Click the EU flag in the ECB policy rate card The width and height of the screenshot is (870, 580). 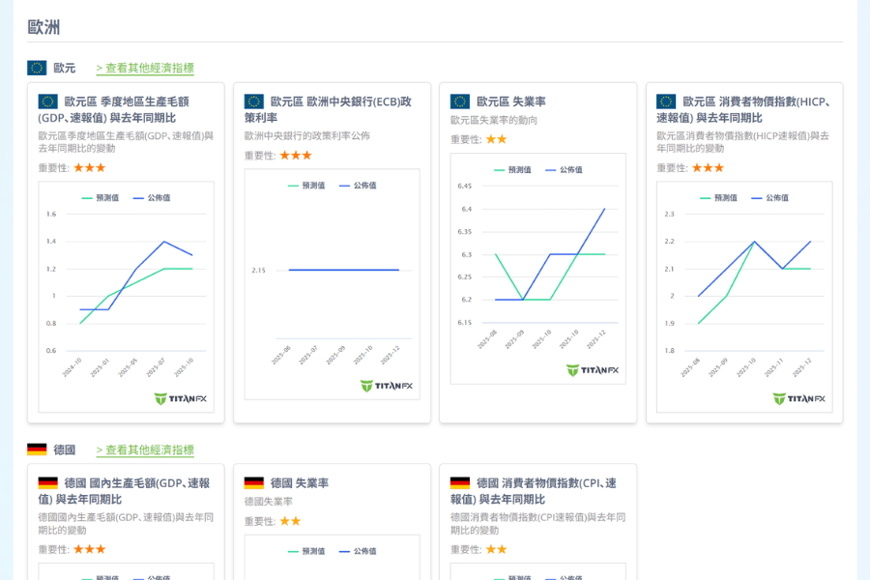click(x=254, y=101)
